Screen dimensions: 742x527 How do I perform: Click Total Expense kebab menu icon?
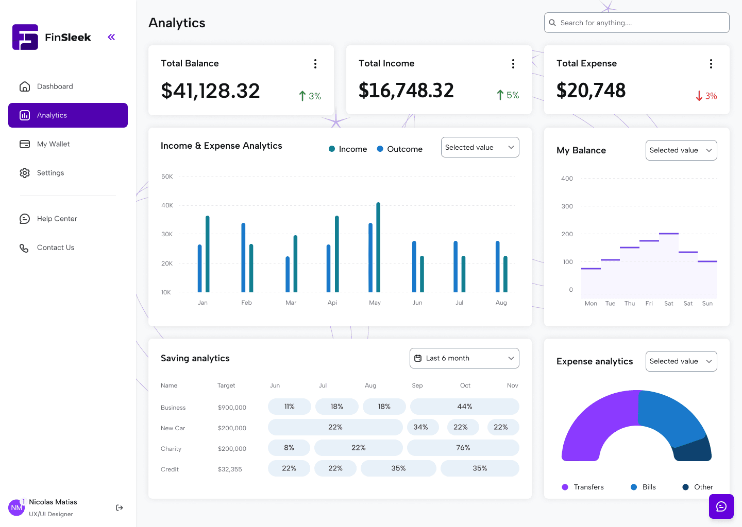coord(711,64)
